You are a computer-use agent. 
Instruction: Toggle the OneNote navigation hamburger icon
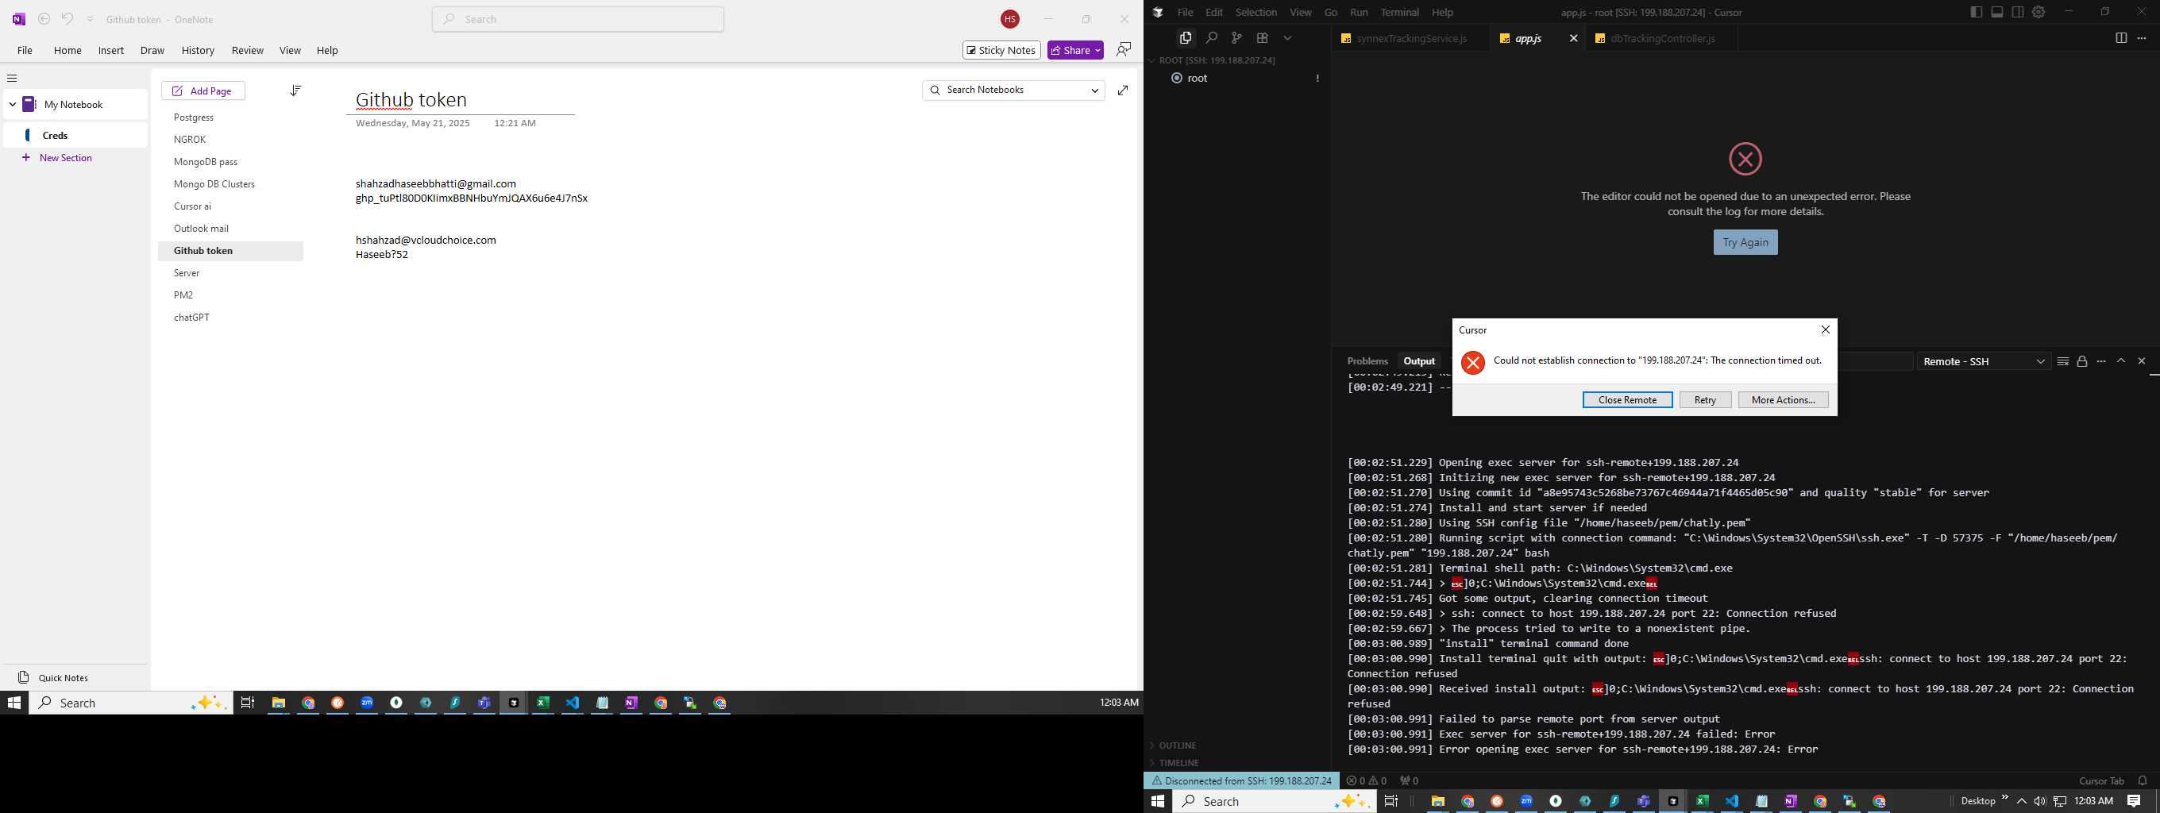[12, 78]
